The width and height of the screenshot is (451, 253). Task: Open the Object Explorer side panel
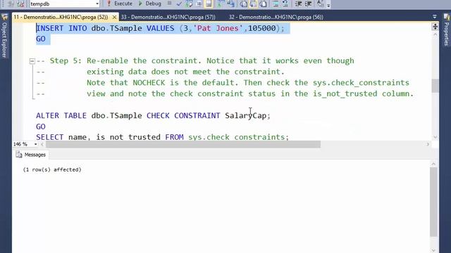tap(4, 37)
